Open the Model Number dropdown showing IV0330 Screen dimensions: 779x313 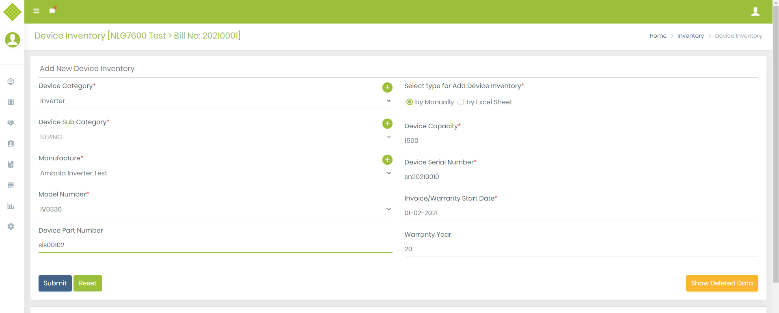[216, 209]
